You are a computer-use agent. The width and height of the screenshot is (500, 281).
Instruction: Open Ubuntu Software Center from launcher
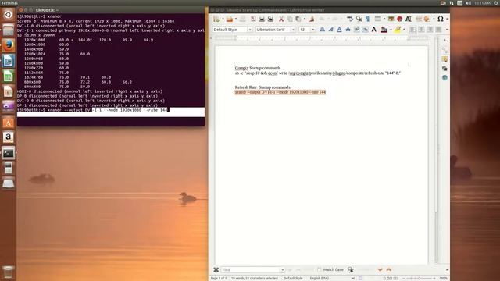tap(9, 123)
